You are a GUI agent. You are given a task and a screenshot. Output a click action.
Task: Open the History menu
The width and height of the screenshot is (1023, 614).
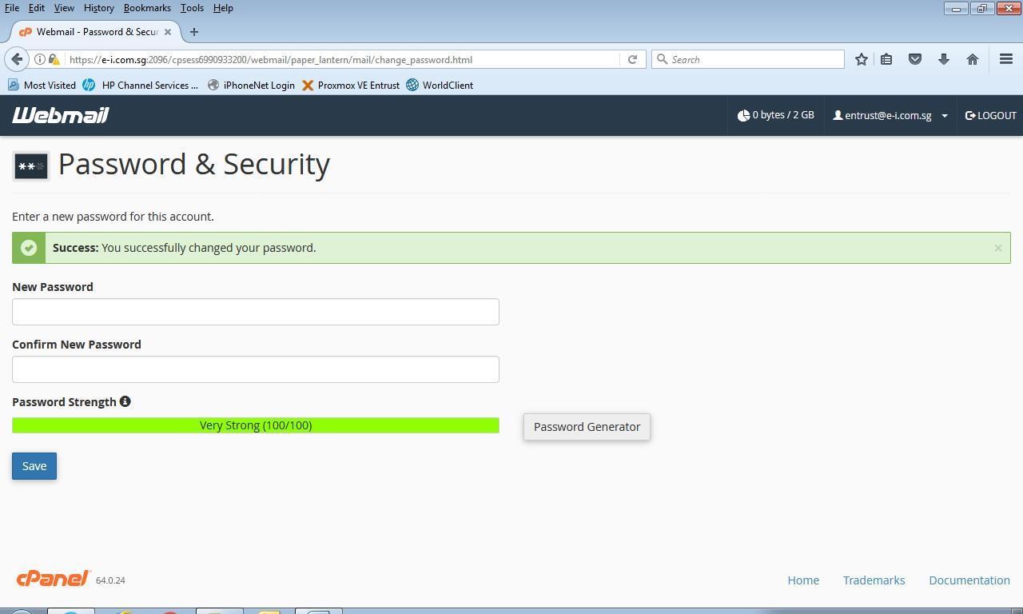(x=98, y=8)
